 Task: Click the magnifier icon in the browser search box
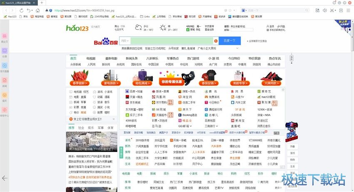pyautogui.click(x=307, y=10)
